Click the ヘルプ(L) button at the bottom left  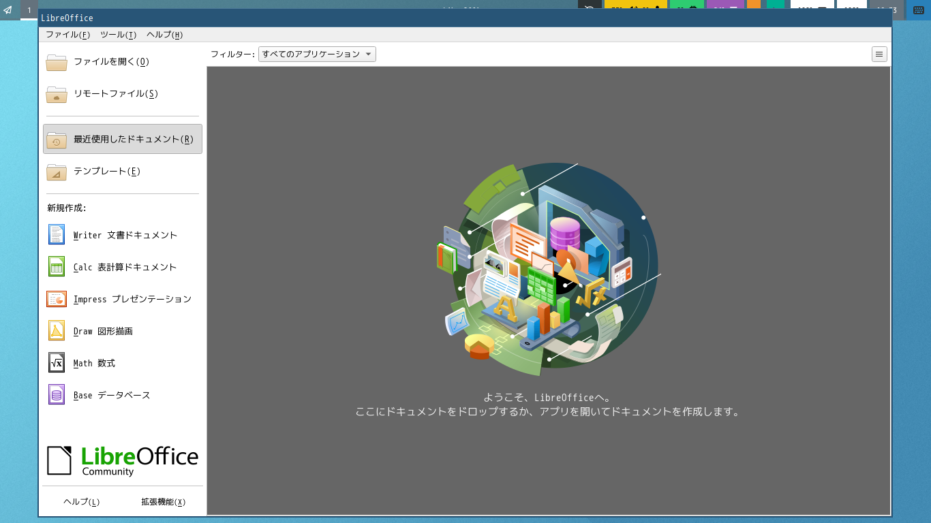pos(82,502)
